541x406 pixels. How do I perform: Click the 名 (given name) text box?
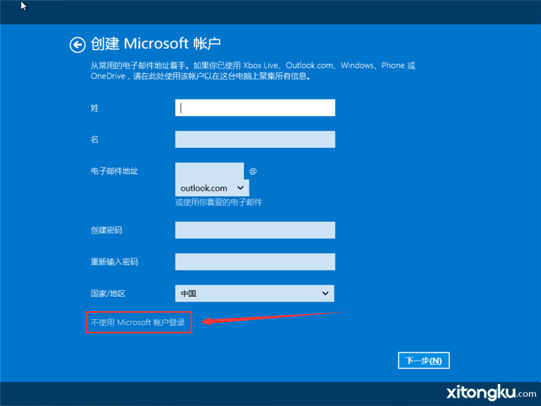coord(255,140)
